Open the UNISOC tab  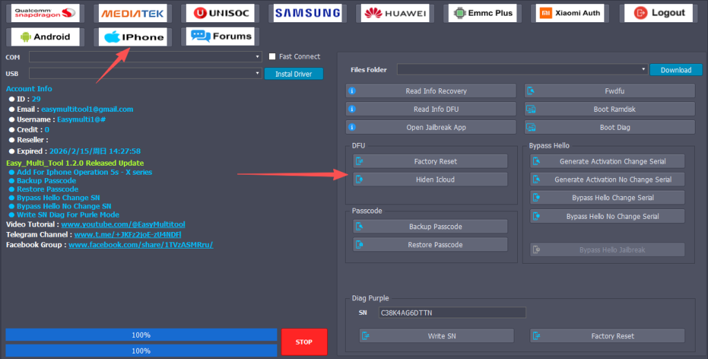[221, 13]
